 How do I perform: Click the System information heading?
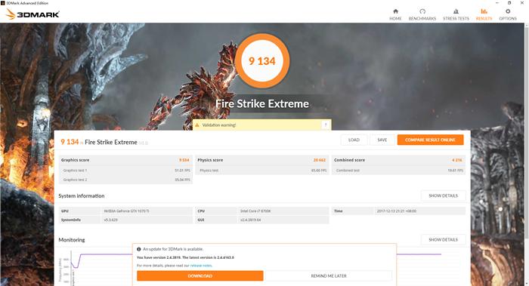(82, 195)
